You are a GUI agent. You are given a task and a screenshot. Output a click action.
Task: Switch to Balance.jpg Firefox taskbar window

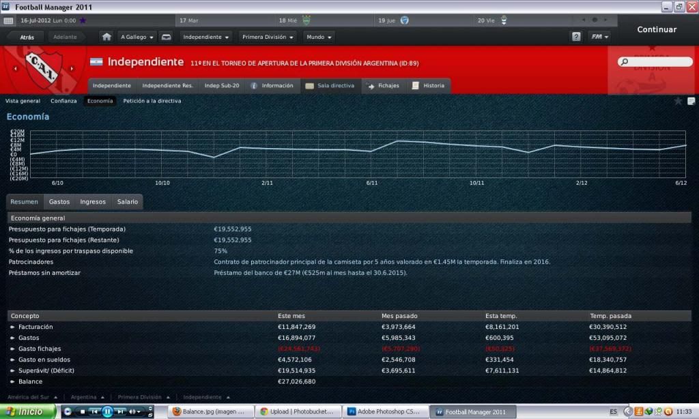[210, 411]
